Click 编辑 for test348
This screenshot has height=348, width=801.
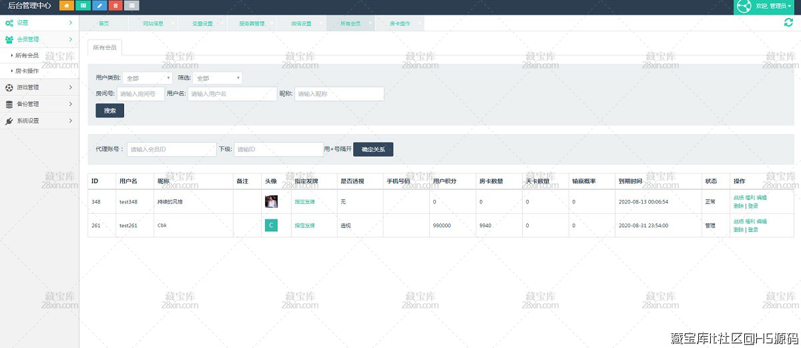[762, 198]
